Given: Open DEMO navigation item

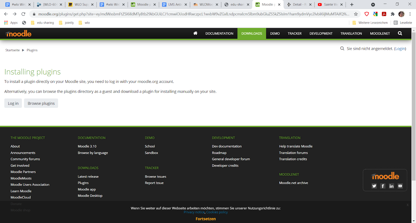Looking at the screenshot, I should pos(275,33).
